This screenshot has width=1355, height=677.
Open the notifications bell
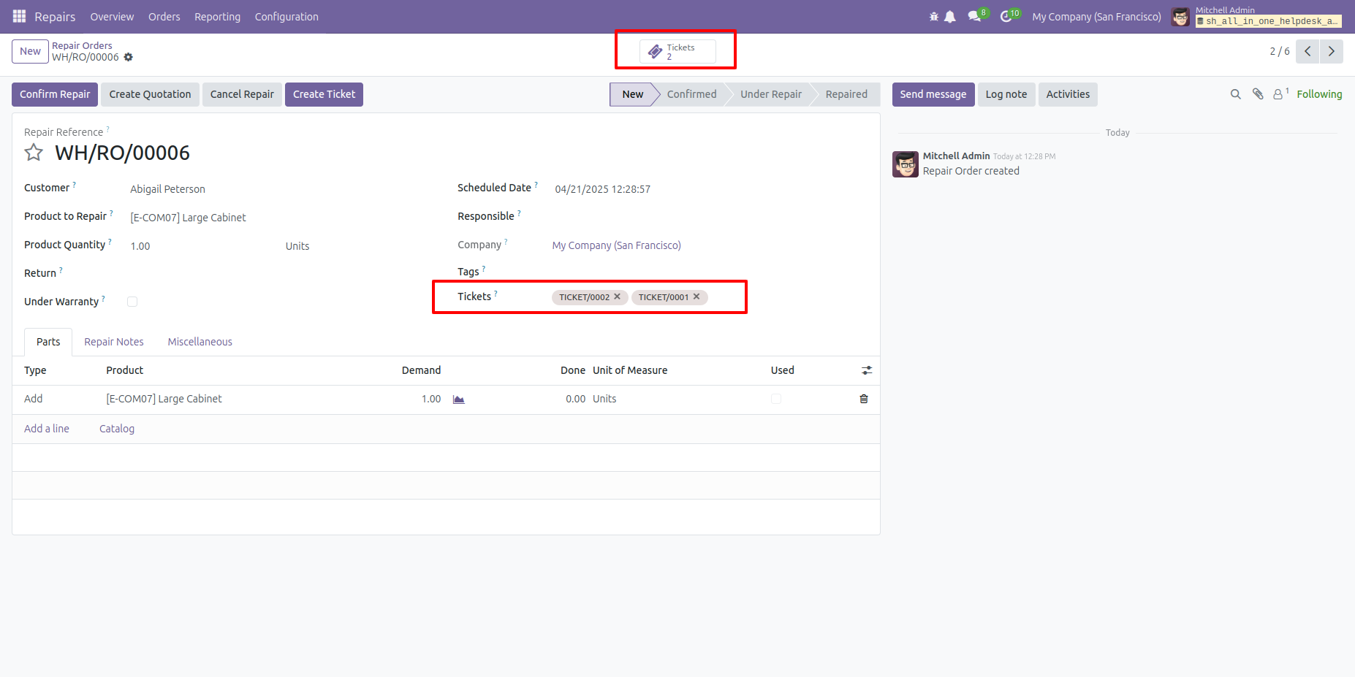pyautogui.click(x=950, y=16)
